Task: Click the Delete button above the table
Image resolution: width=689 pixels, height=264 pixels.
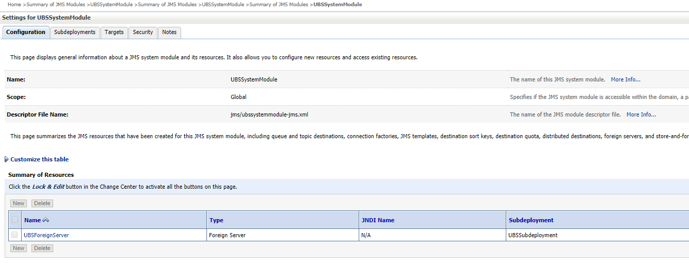Action: coord(42,203)
